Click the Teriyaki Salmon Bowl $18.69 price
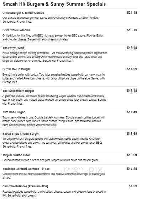 (x=132, y=155)
